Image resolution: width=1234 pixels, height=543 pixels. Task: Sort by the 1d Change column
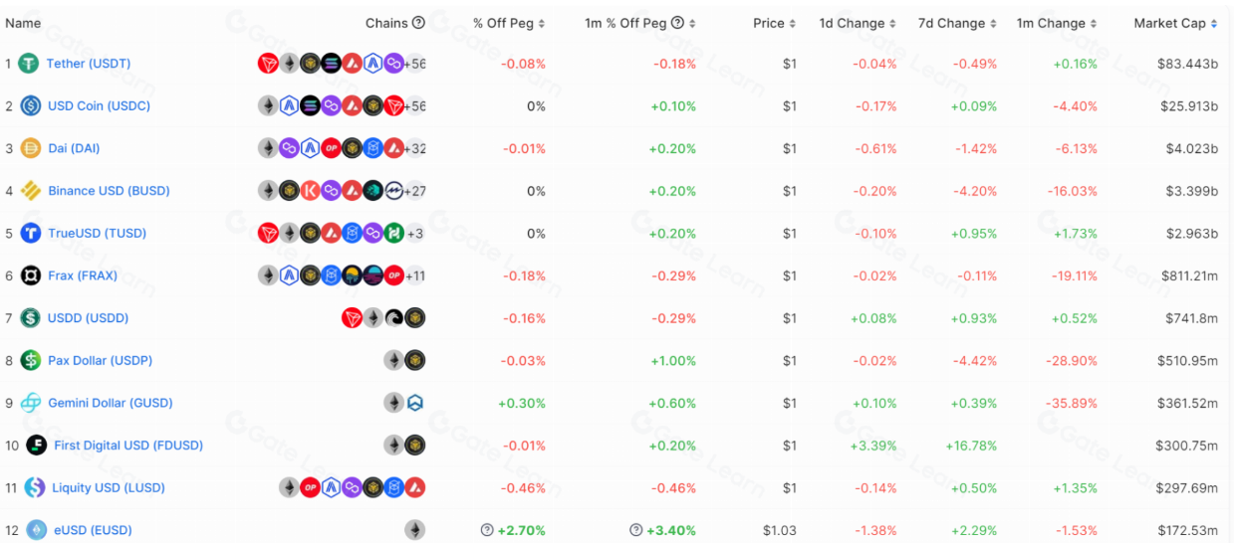(x=857, y=23)
